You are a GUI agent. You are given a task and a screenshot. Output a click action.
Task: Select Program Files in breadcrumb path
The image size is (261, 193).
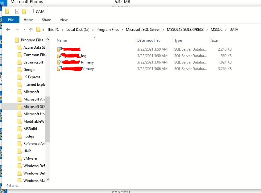[108, 30]
